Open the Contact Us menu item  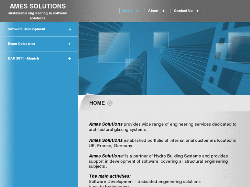point(183,11)
